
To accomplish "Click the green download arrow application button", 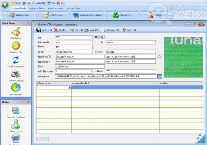I will (5, 5).
